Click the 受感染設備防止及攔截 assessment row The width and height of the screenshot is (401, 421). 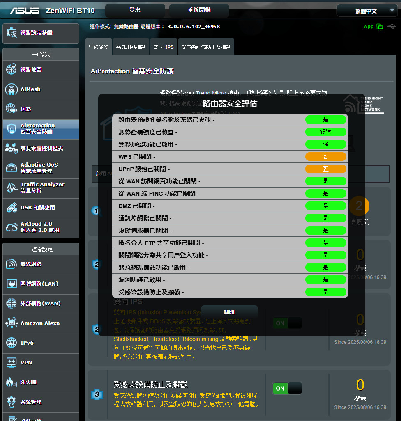click(230, 292)
